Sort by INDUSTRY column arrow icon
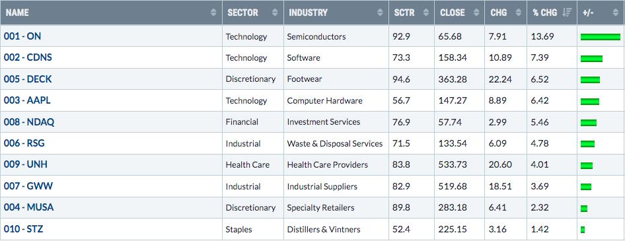This screenshot has width=625, height=241. 380,13
